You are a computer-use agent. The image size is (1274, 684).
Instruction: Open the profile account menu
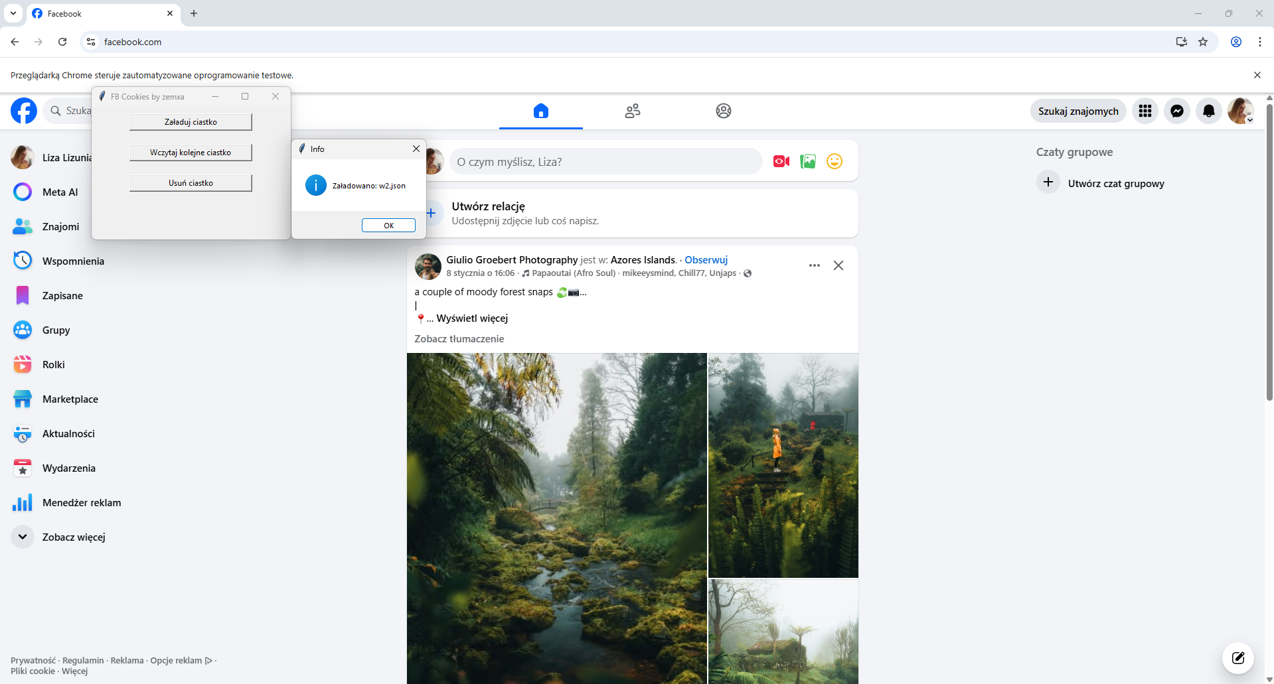pos(1239,111)
